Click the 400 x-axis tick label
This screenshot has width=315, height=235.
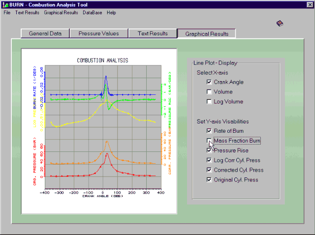click(161, 193)
